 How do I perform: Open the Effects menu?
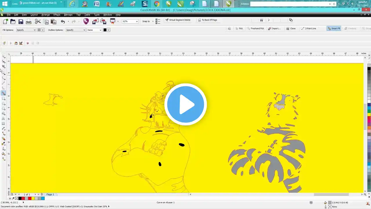(57, 15)
